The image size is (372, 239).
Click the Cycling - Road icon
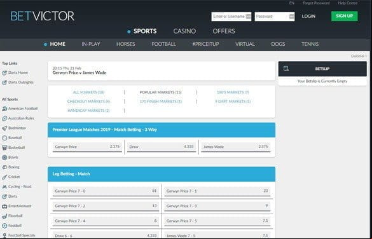tap(4, 187)
